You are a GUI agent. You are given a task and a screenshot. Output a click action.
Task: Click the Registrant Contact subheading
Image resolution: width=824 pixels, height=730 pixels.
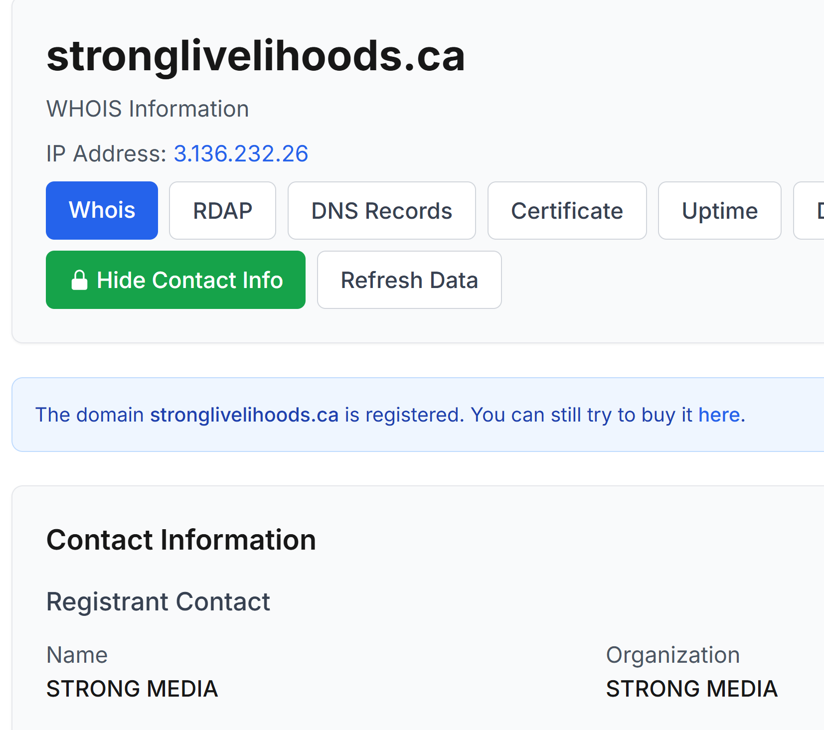(158, 601)
